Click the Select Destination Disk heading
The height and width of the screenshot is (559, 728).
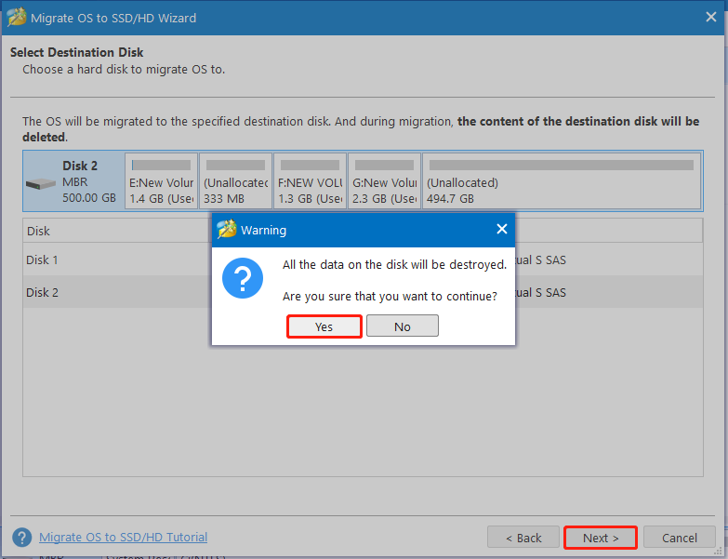coord(76,52)
